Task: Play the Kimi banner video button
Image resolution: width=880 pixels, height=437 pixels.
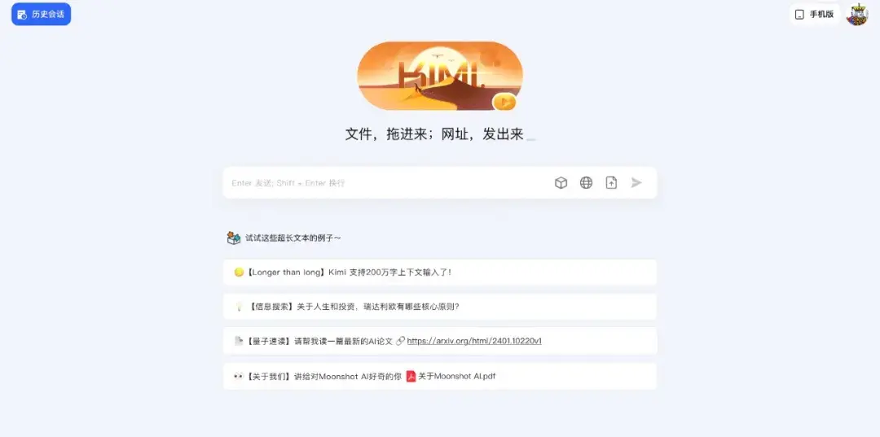Action: coord(504,102)
